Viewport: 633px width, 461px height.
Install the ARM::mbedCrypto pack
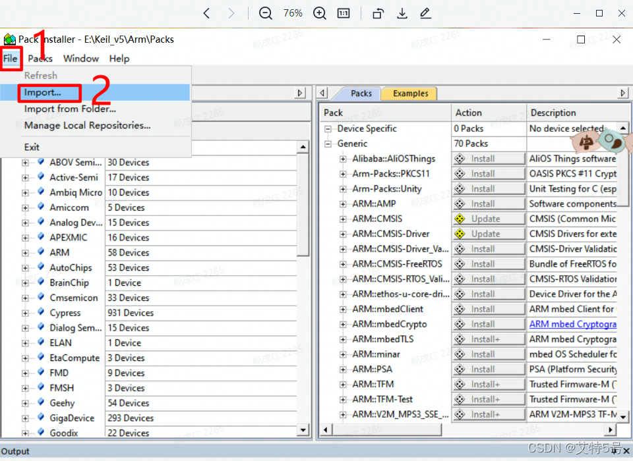pos(489,324)
